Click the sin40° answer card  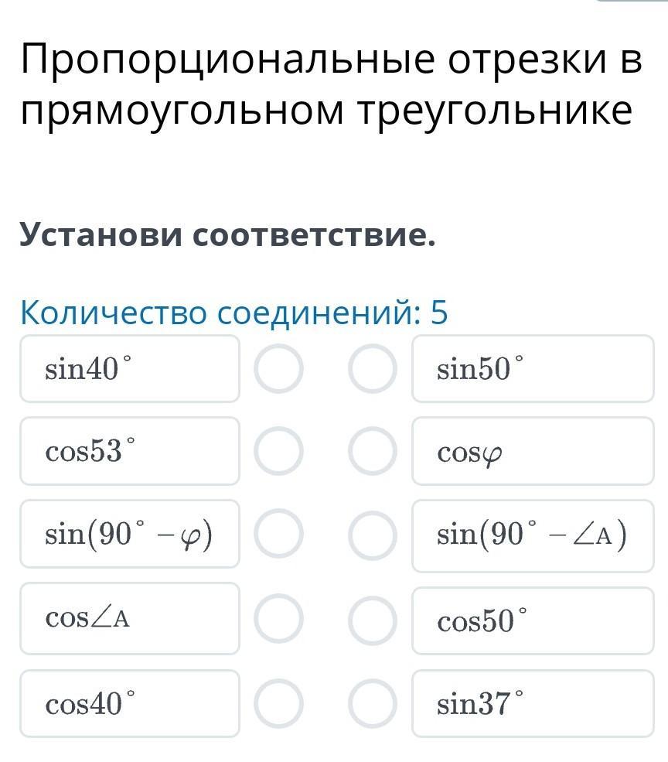coord(130,369)
